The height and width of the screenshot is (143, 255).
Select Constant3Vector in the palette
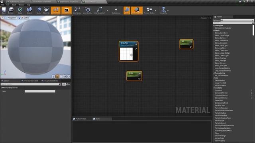(x=221, y=95)
